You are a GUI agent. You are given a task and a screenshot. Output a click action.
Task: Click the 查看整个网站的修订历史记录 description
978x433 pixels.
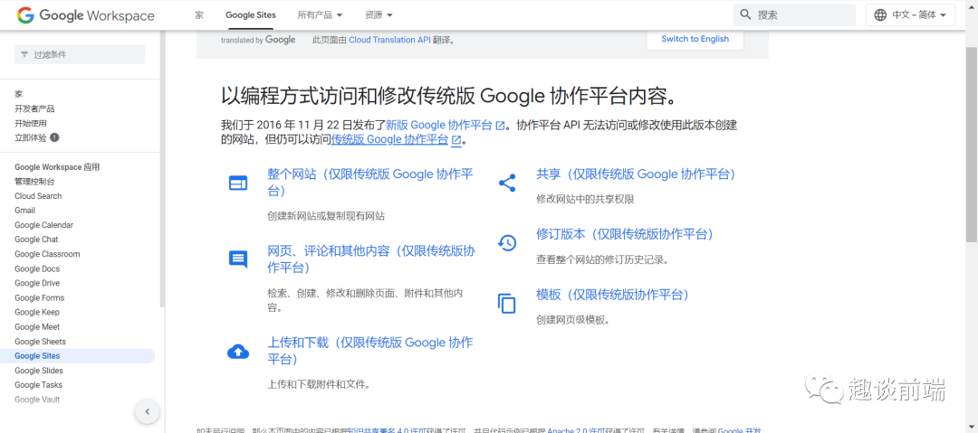tap(602, 259)
